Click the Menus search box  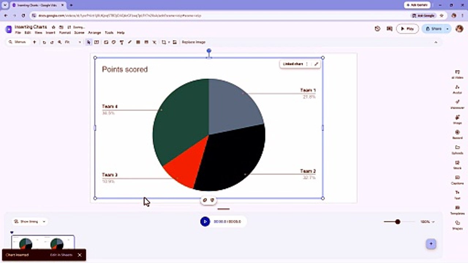pyautogui.click(x=18, y=42)
